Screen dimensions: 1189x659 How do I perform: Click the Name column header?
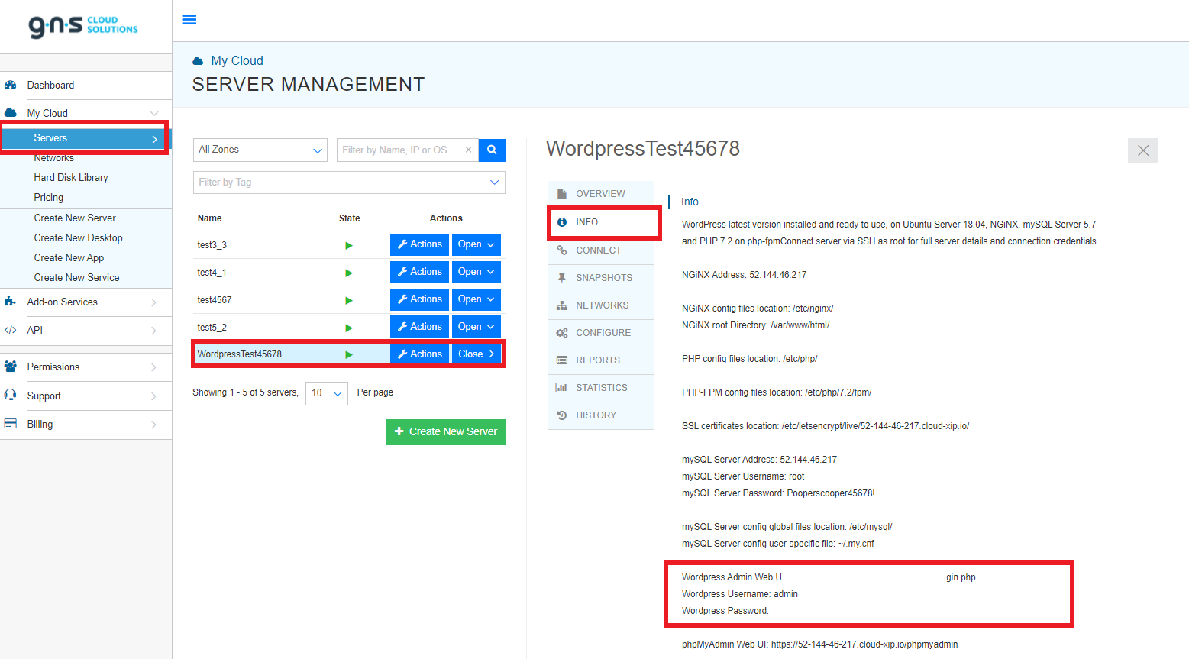pos(209,218)
